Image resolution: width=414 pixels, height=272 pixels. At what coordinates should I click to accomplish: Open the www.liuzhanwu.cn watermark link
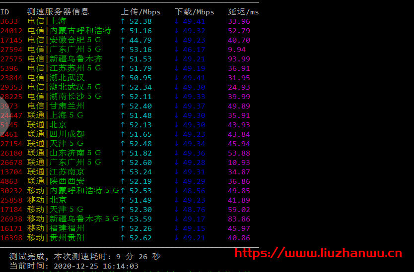tap(318, 254)
